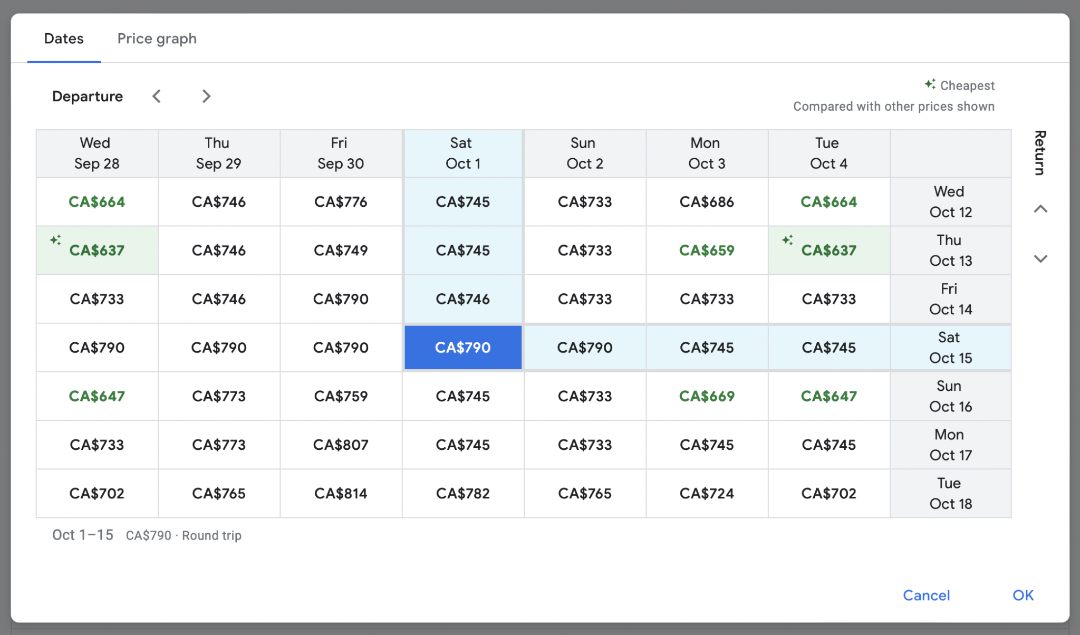The width and height of the screenshot is (1080, 635).
Task: Select cheapest CA$637 Wed Sep 28 cell
Action: [x=97, y=251]
